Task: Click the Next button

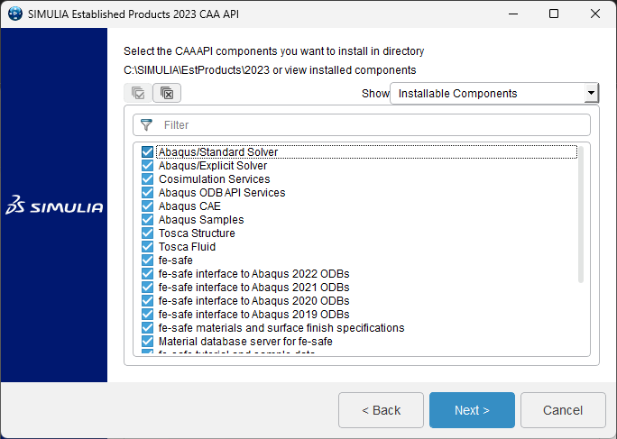Action: [x=472, y=410]
